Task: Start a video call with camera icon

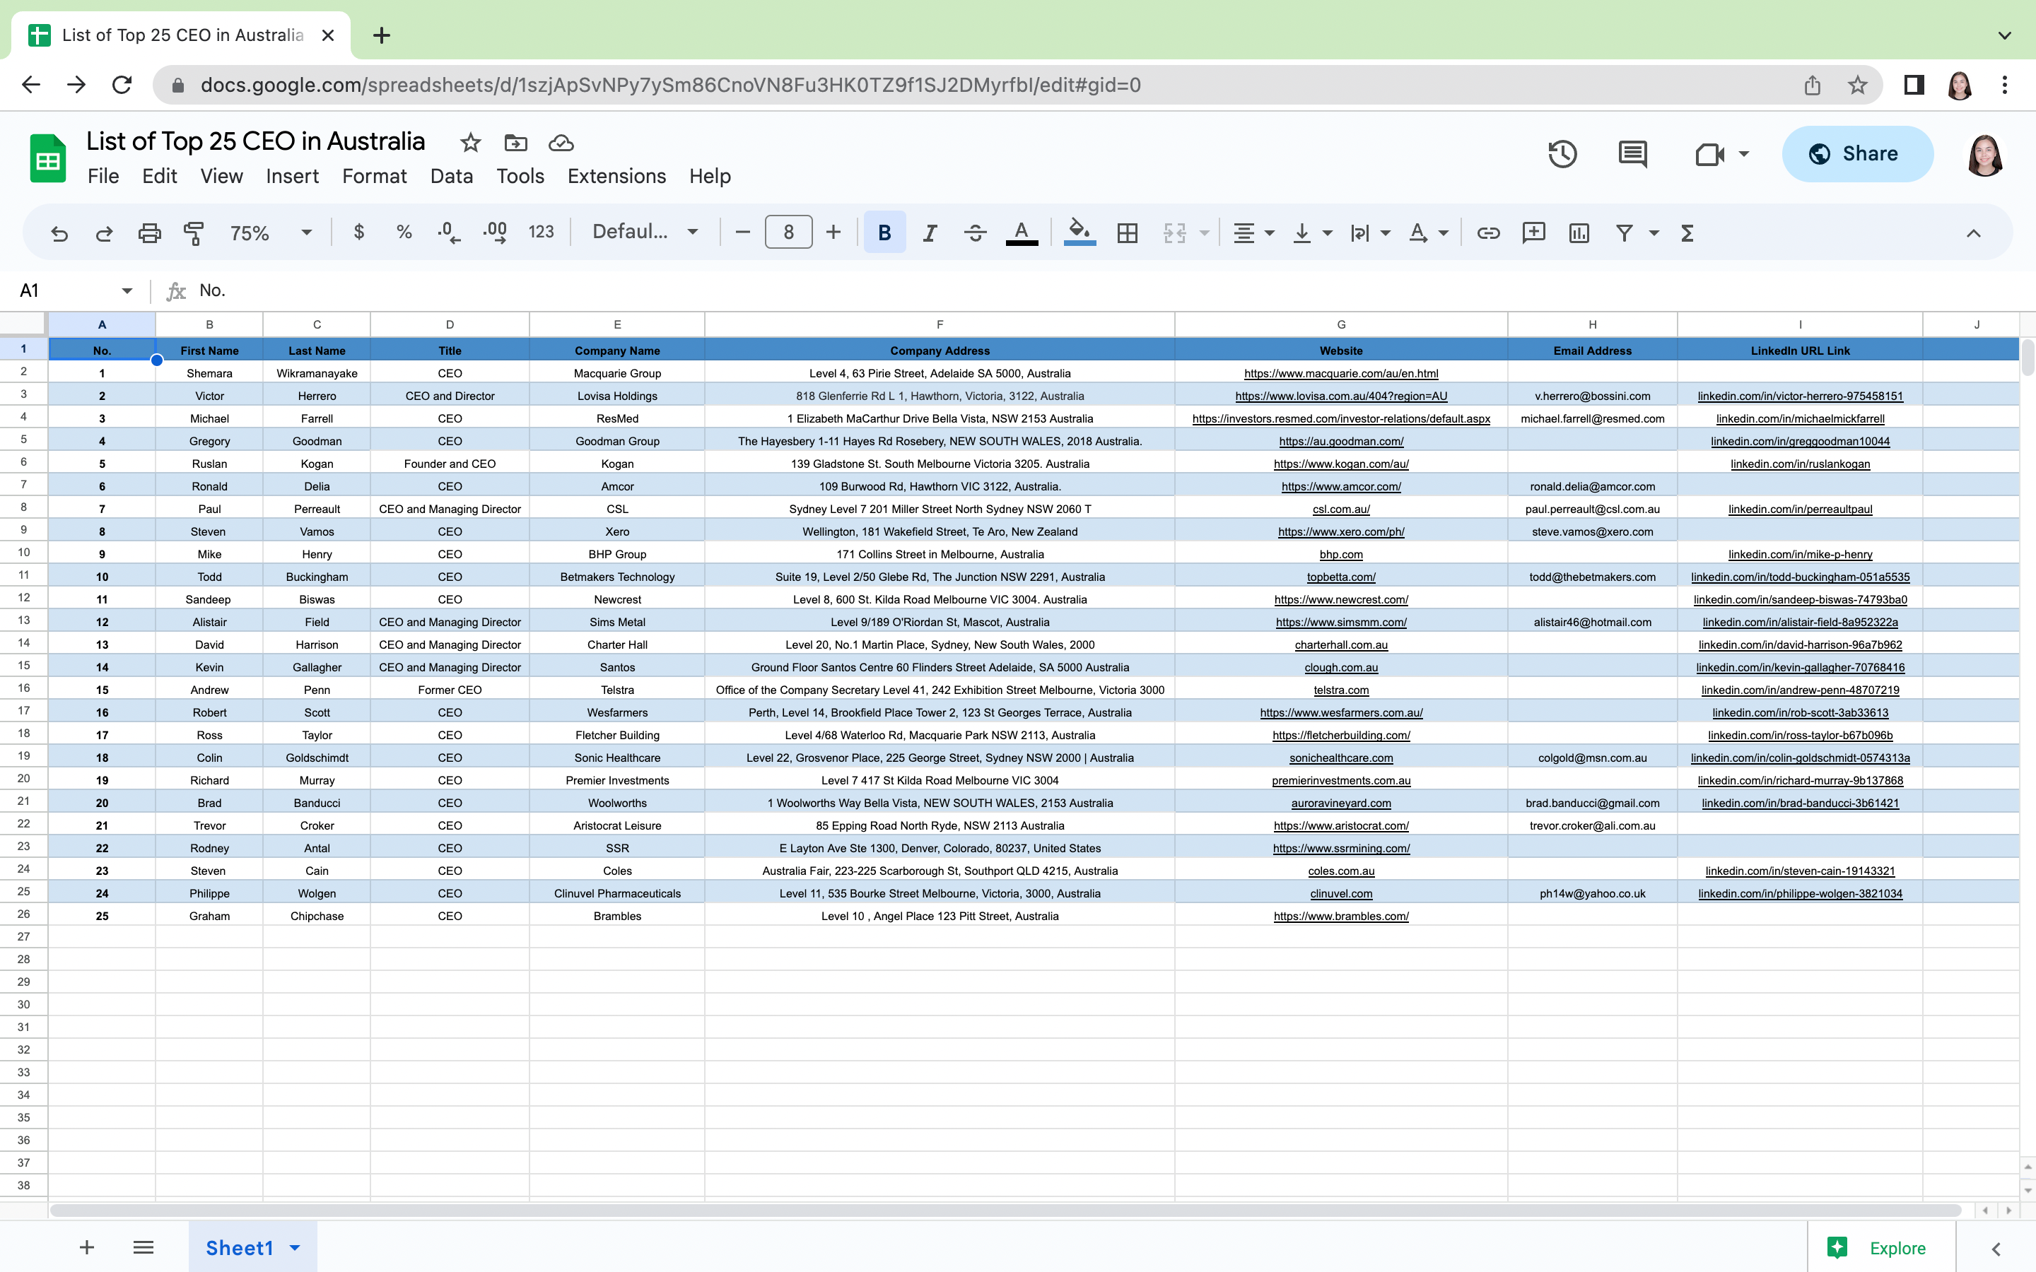Action: pyautogui.click(x=1709, y=154)
